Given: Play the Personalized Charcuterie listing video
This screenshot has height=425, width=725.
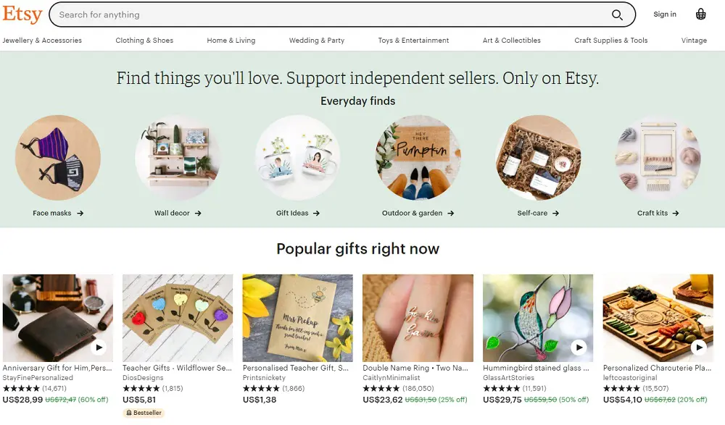Looking at the screenshot, I should click(x=698, y=348).
